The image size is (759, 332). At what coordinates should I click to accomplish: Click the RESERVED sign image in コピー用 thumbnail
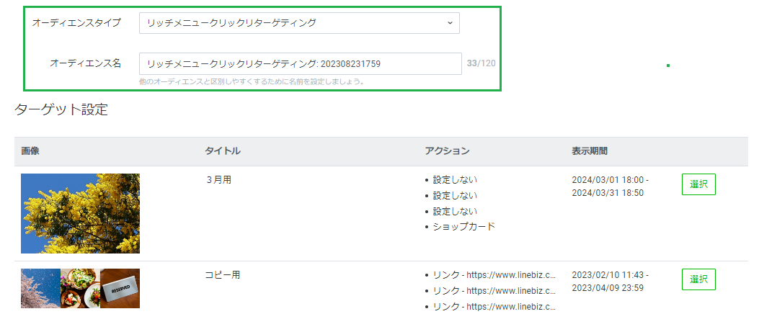click(120, 288)
